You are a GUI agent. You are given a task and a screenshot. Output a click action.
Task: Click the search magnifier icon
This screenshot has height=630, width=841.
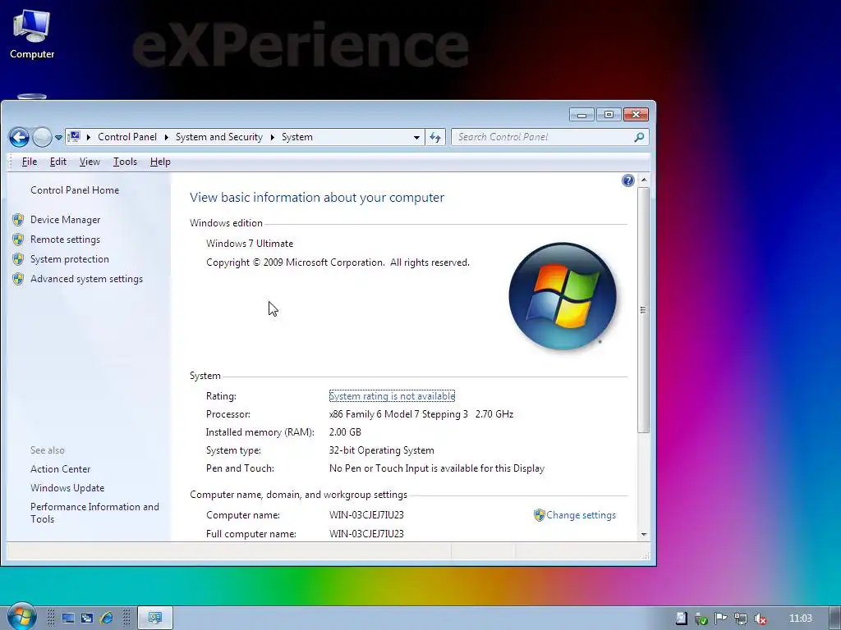coord(639,137)
